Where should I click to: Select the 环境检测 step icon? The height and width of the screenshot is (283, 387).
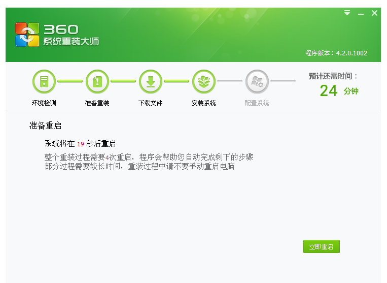(x=44, y=81)
